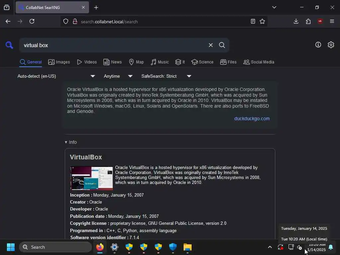The height and width of the screenshot is (255, 340).
Task: Click the Publication date row
Action: (114, 216)
